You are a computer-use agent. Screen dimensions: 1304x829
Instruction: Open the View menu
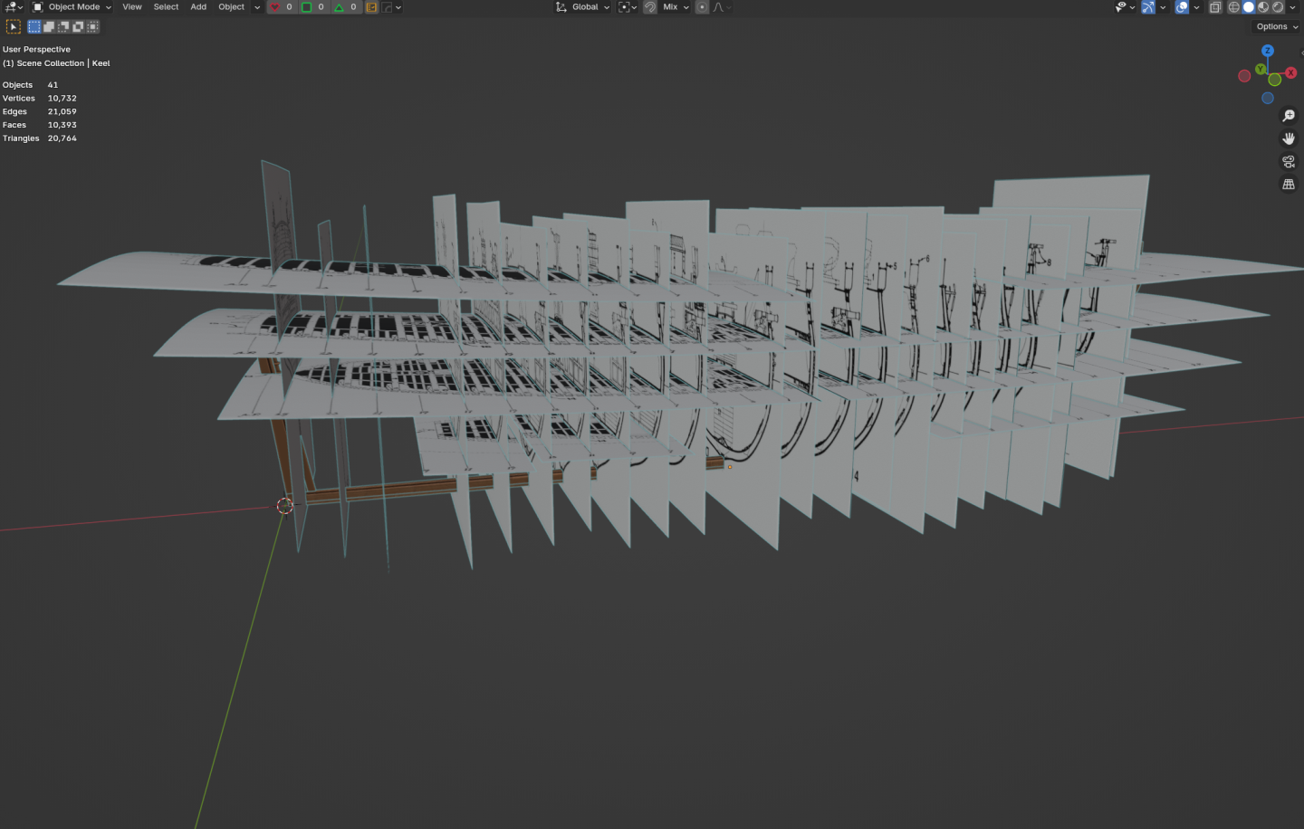132,6
